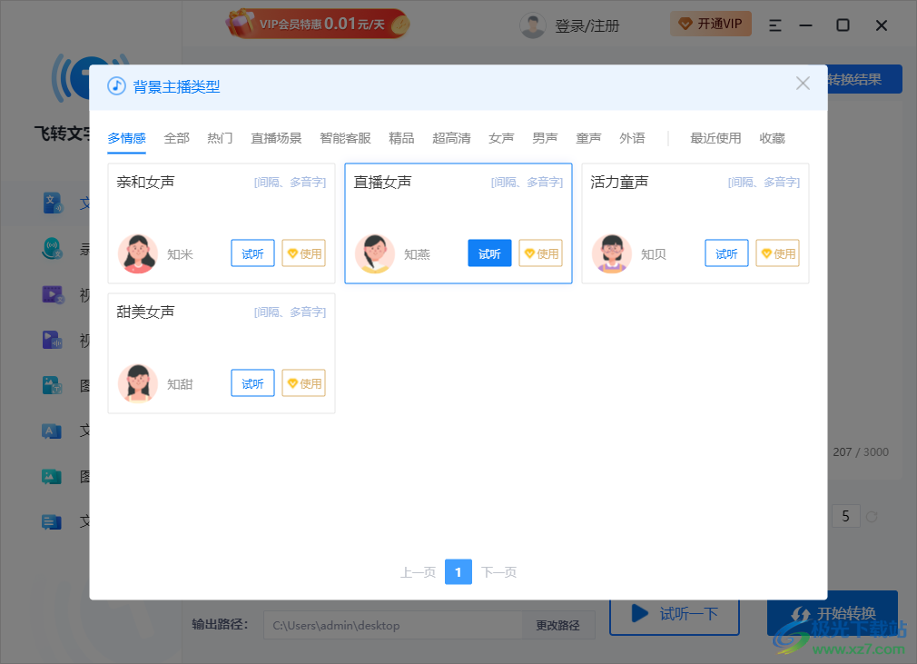917x664 pixels.
Task: Switch to 智能客服 tab
Action: (x=345, y=139)
